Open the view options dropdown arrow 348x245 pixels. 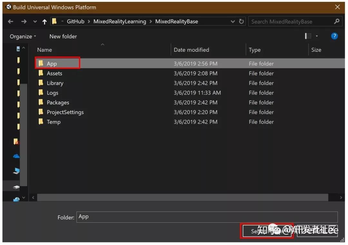tap(317, 36)
